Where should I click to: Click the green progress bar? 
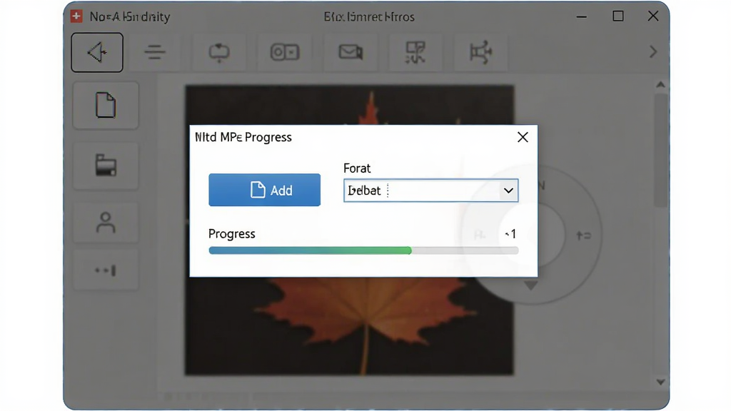(363, 250)
